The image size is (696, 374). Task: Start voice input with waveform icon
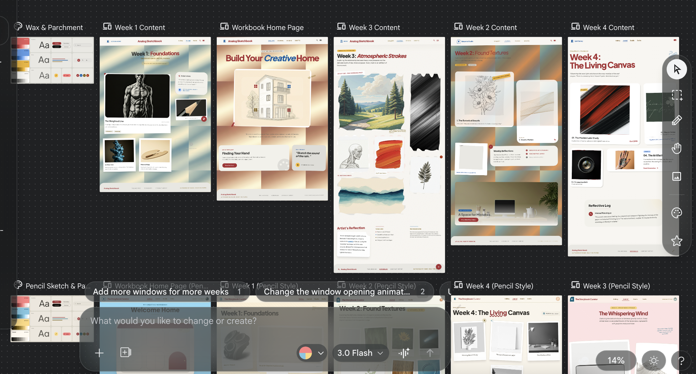(404, 353)
